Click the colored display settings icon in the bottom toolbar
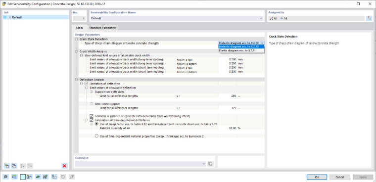The image size is (376, 182). pos(30,177)
